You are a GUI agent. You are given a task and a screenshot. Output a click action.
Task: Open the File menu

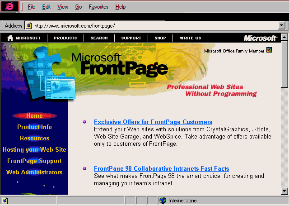point(31,7)
